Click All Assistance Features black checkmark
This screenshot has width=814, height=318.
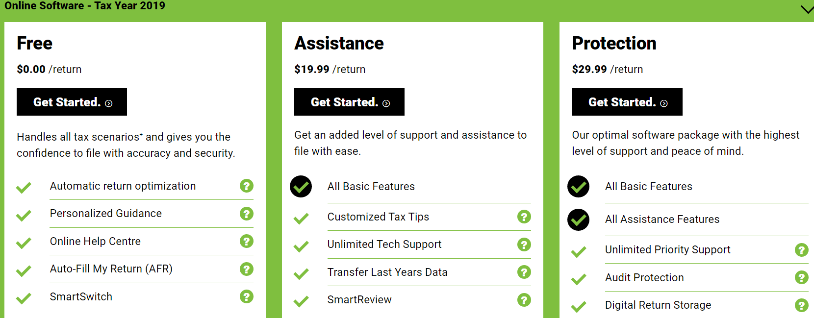click(x=578, y=220)
